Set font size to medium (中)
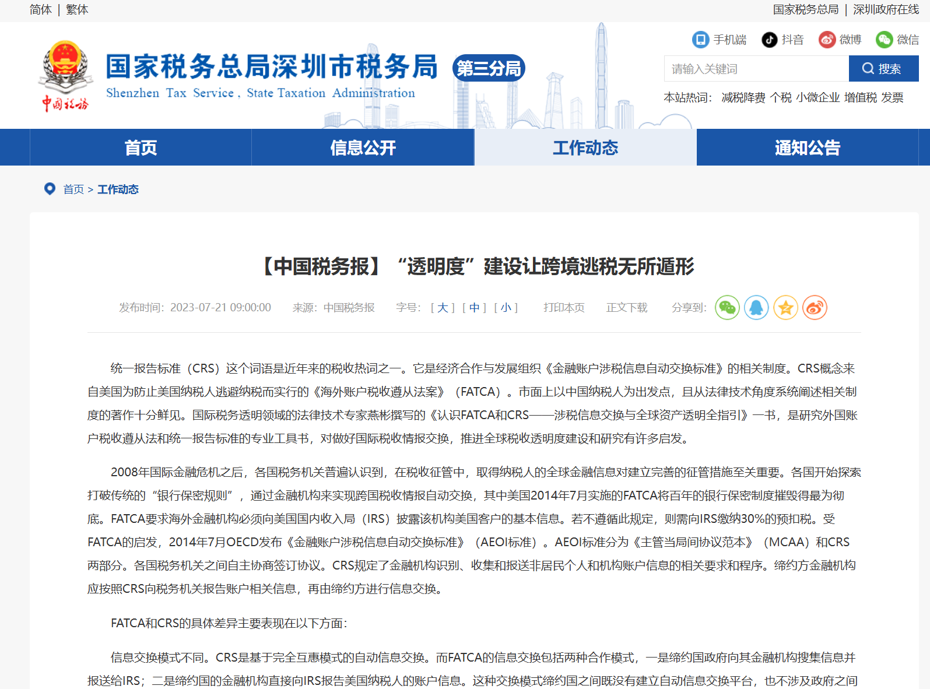This screenshot has width=930, height=689. coord(474,308)
